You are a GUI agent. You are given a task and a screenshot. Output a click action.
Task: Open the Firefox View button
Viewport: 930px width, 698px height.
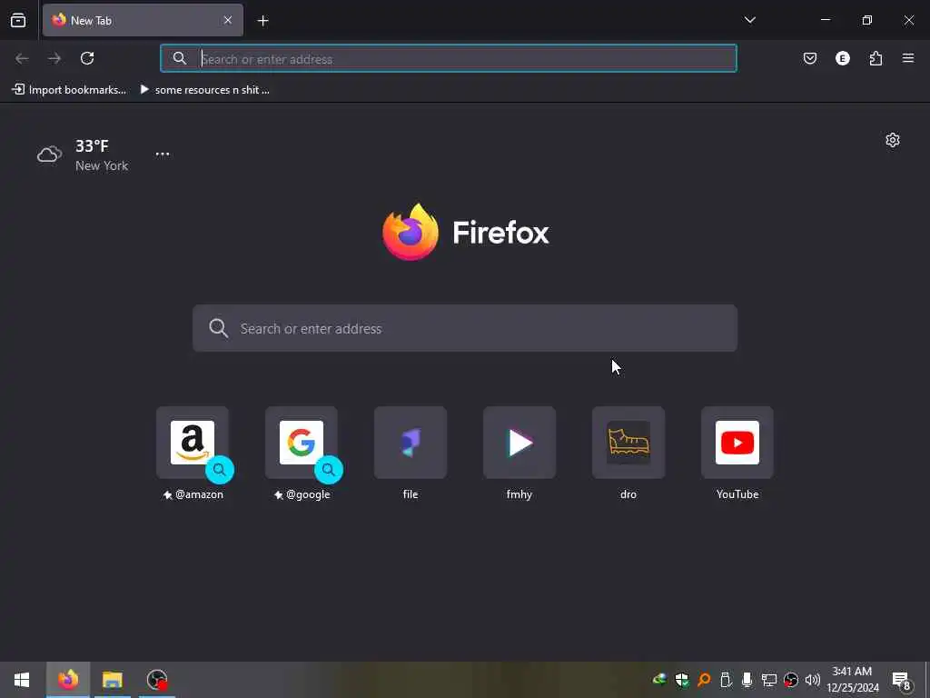[x=18, y=20]
